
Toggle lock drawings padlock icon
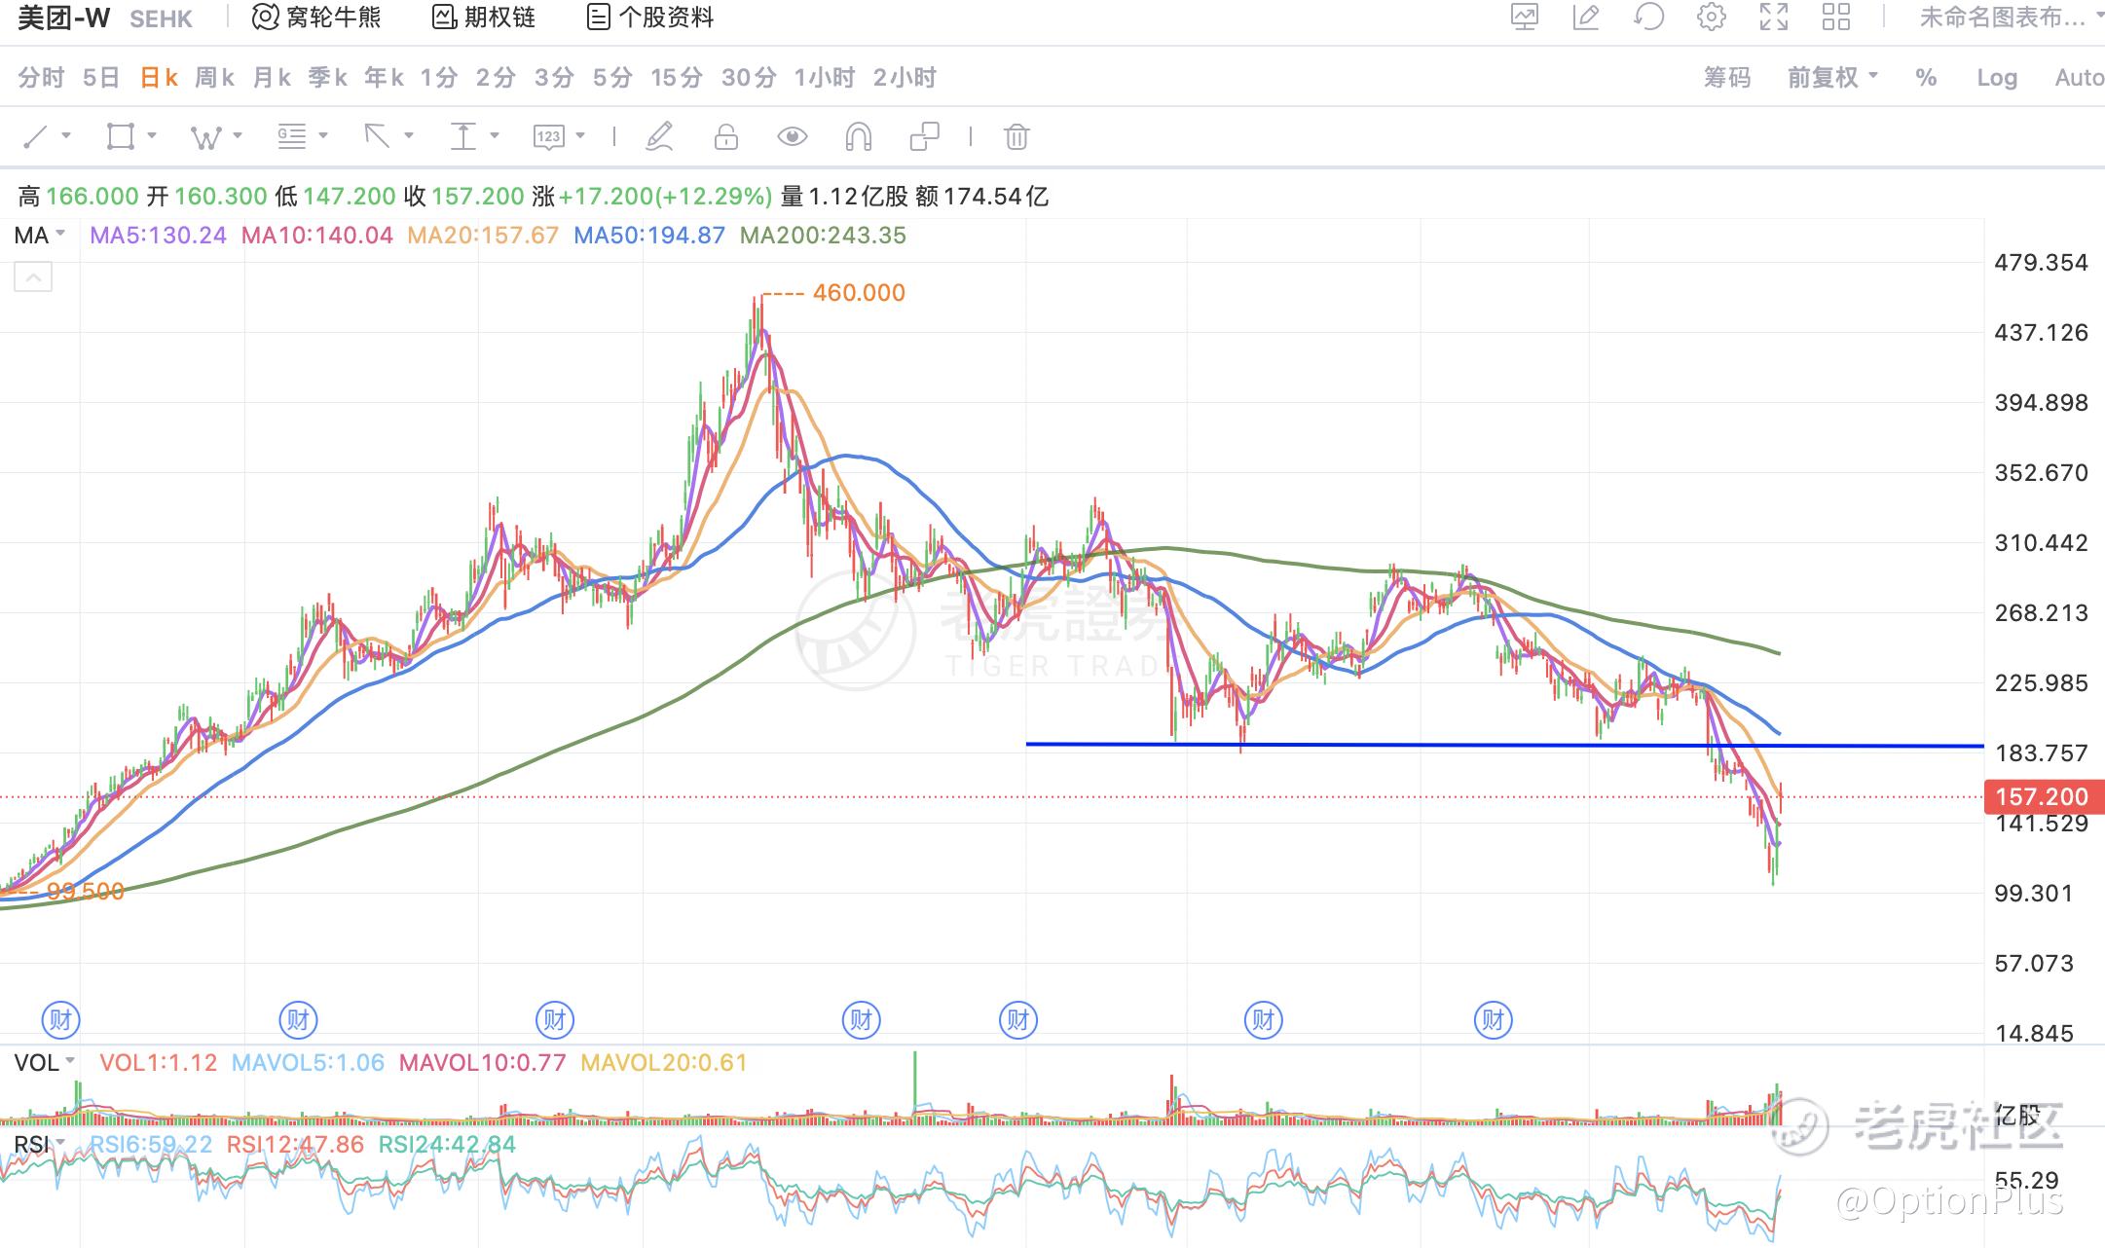726,137
